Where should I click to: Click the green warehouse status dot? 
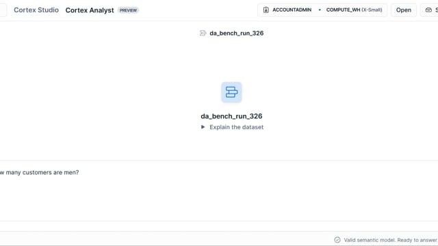[x=320, y=10]
